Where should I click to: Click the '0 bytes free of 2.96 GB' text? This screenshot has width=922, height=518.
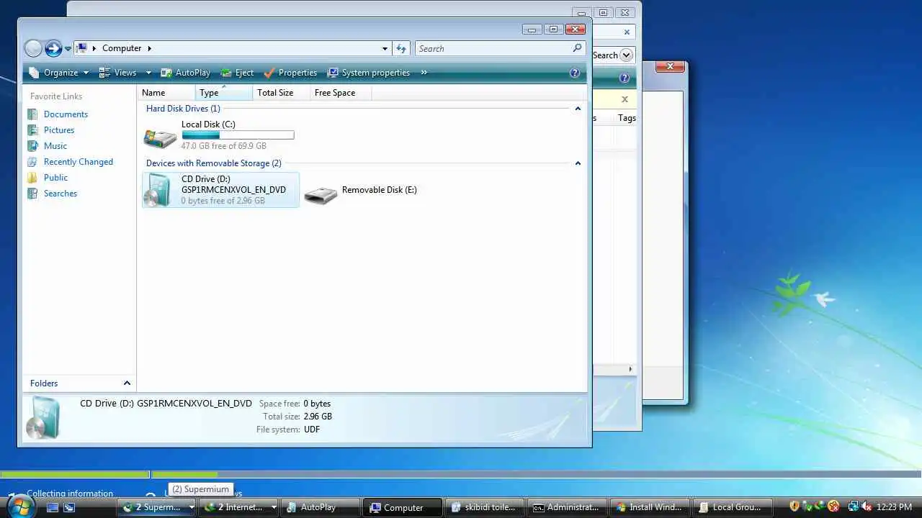click(223, 201)
